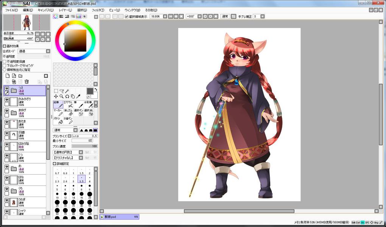The width and height of the screenshot is (386, 227).
Task: Select the zoom magnifier tool
Action: click(62, 96)
